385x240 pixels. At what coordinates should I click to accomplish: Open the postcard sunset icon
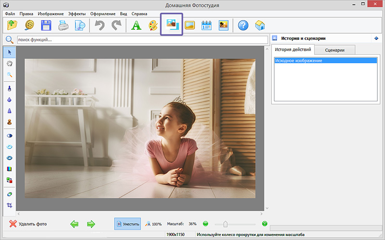[223, 25]
